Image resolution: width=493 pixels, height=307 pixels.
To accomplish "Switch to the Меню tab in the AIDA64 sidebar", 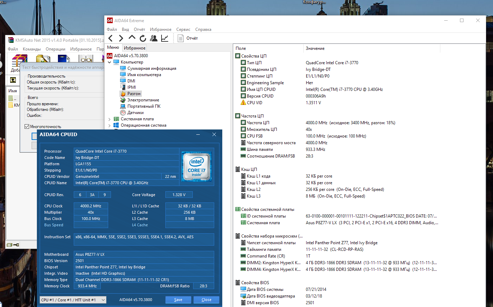I will [113, 47].
